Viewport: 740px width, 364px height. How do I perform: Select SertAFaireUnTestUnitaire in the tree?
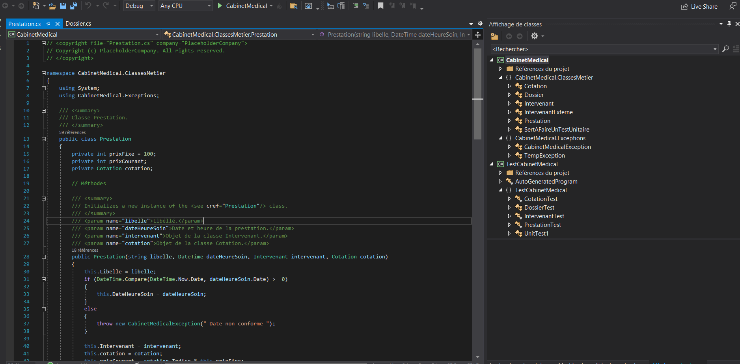click(557, 130)
